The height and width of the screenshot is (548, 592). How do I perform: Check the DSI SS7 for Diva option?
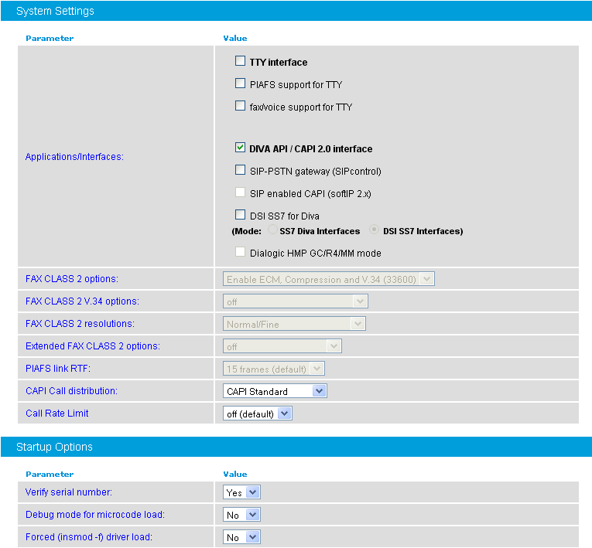coord(240,216)
